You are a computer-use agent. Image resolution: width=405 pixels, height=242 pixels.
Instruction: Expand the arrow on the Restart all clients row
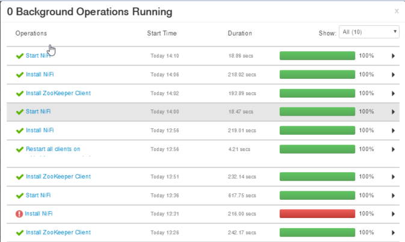tap(393, 149)
